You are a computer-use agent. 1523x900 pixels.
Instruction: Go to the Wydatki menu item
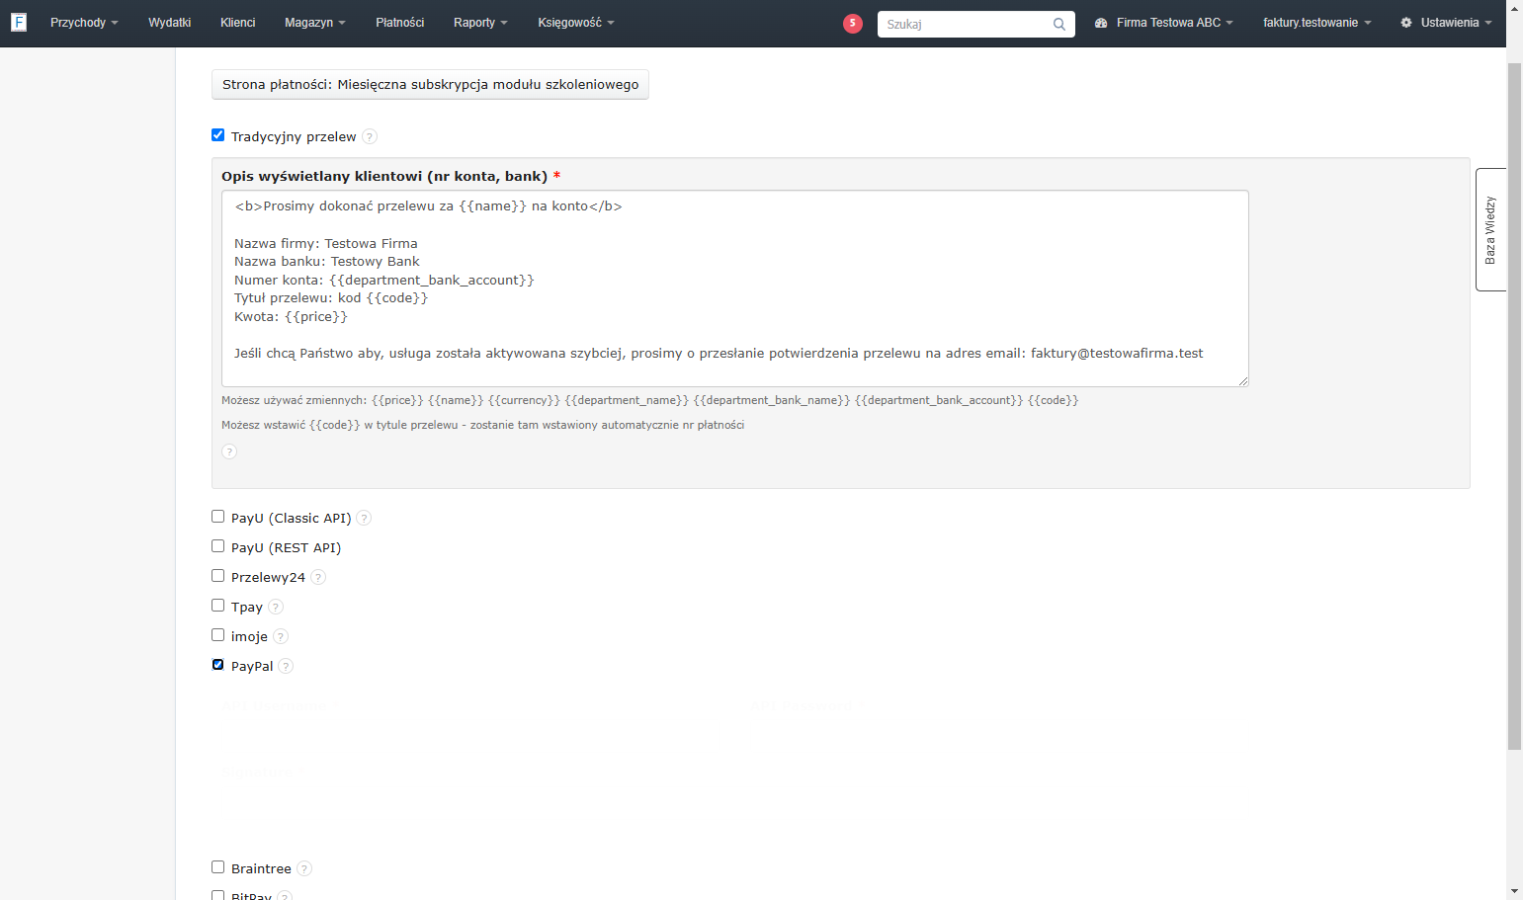coord(170,23)
